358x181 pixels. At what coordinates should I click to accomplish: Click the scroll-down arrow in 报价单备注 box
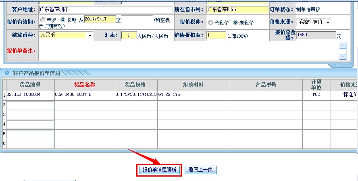[x=343, y=57]
